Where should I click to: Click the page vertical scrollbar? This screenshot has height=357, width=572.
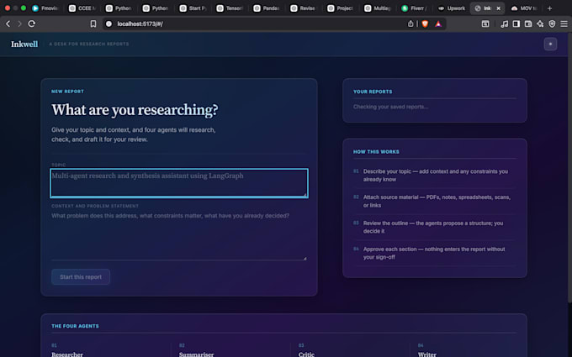(569, 167)
